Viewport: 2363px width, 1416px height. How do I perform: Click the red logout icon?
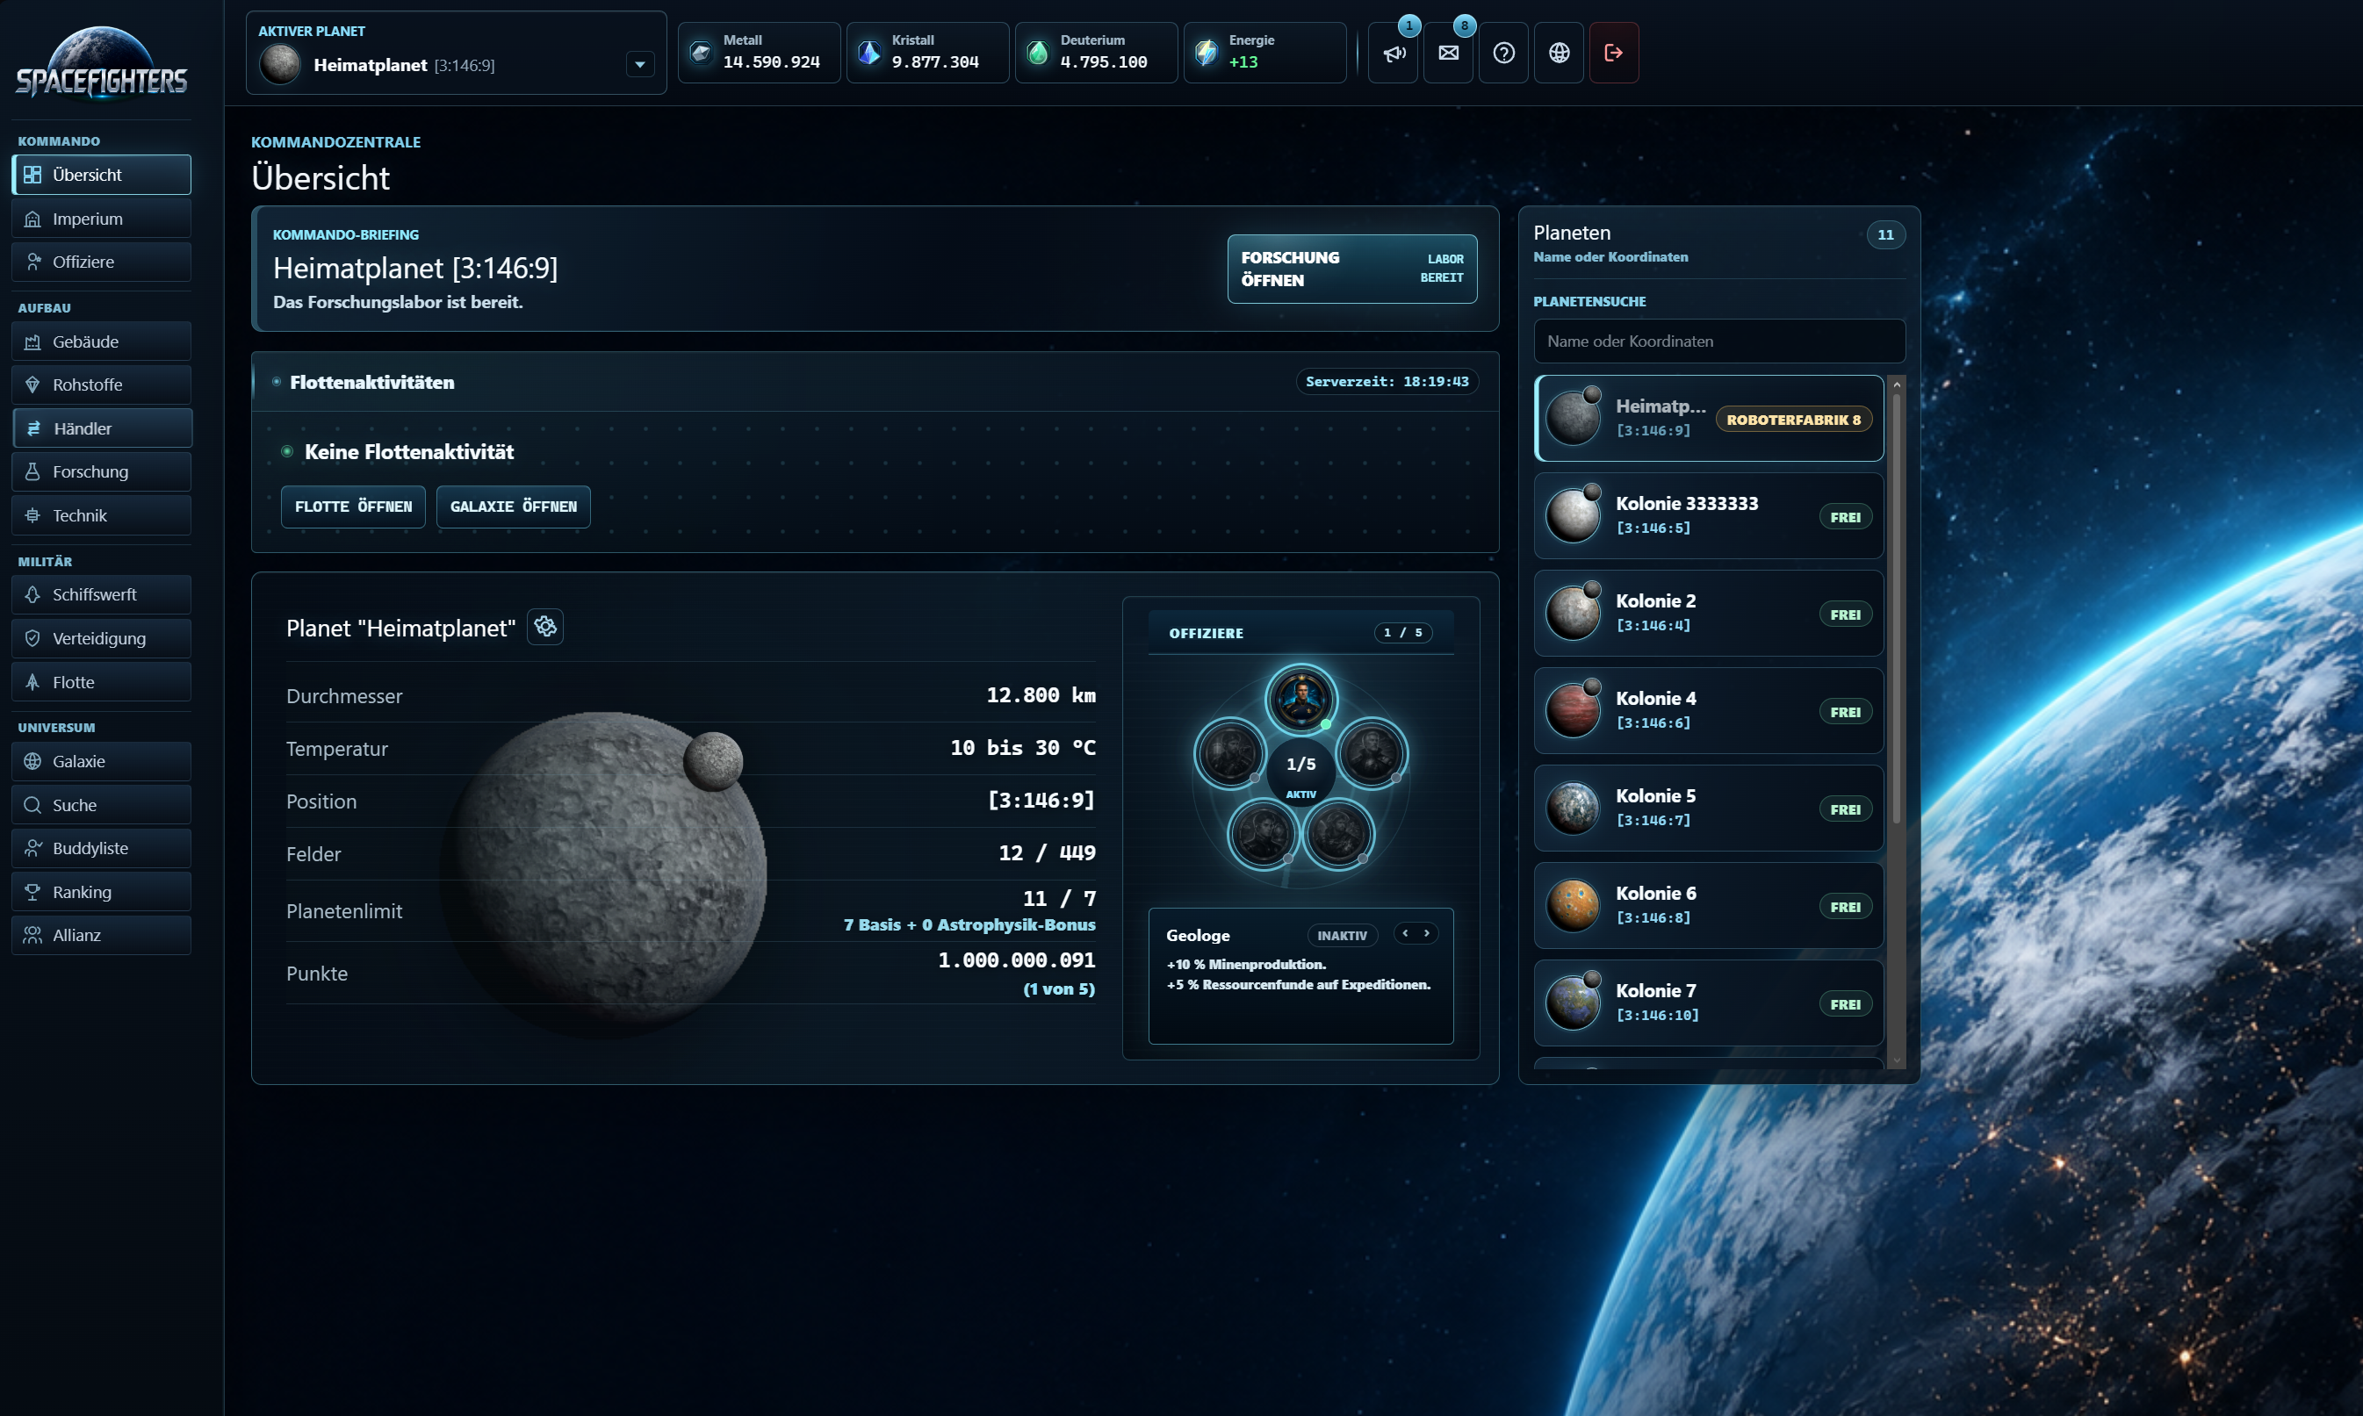click(x=1614, y=54)
